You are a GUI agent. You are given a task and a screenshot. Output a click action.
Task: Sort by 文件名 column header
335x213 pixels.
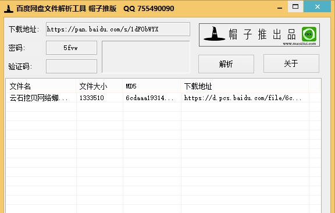tap(41, 86)
